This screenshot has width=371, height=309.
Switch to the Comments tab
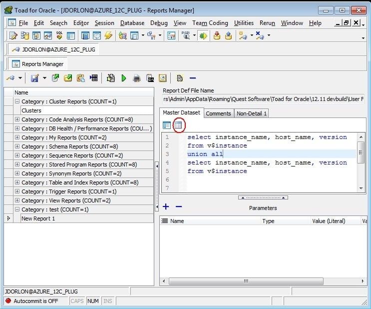(x=218, y=113)
